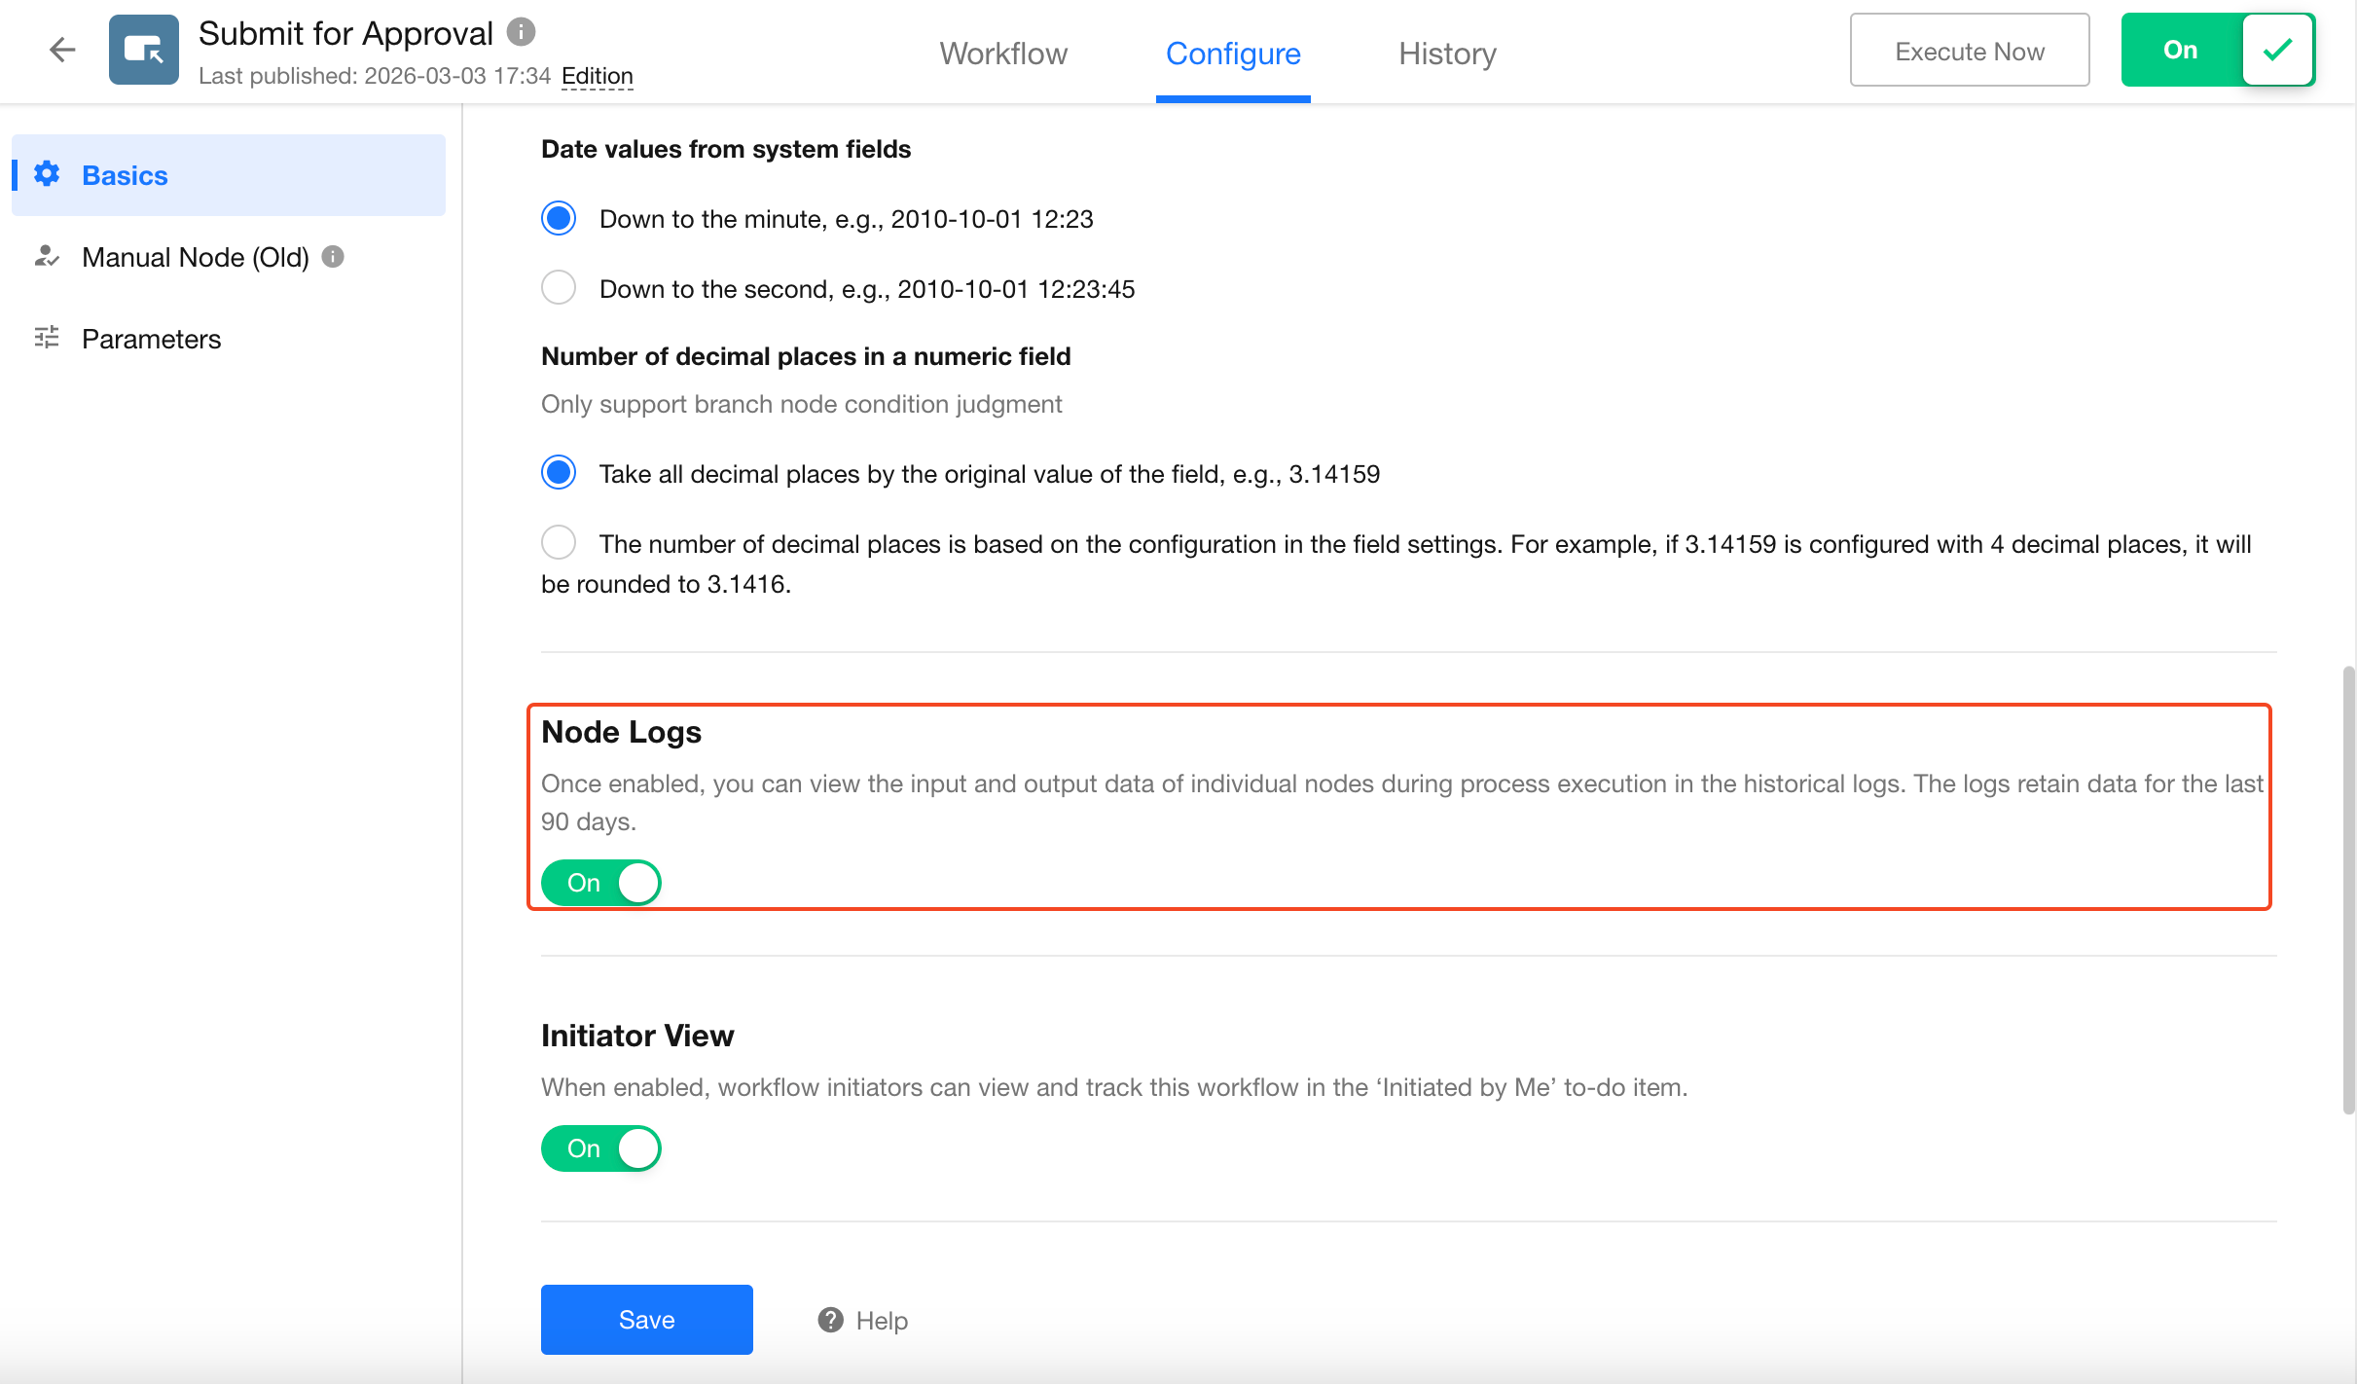Viewport: 2357px width, 1384px height.
Task: Click the Submit for Approval workflow icon
Action: point(144,50)
